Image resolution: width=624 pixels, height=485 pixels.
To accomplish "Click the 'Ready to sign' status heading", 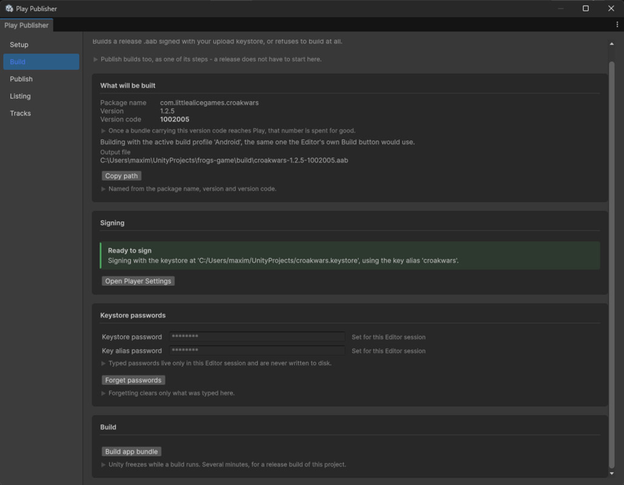I will [x=130, y=250].
